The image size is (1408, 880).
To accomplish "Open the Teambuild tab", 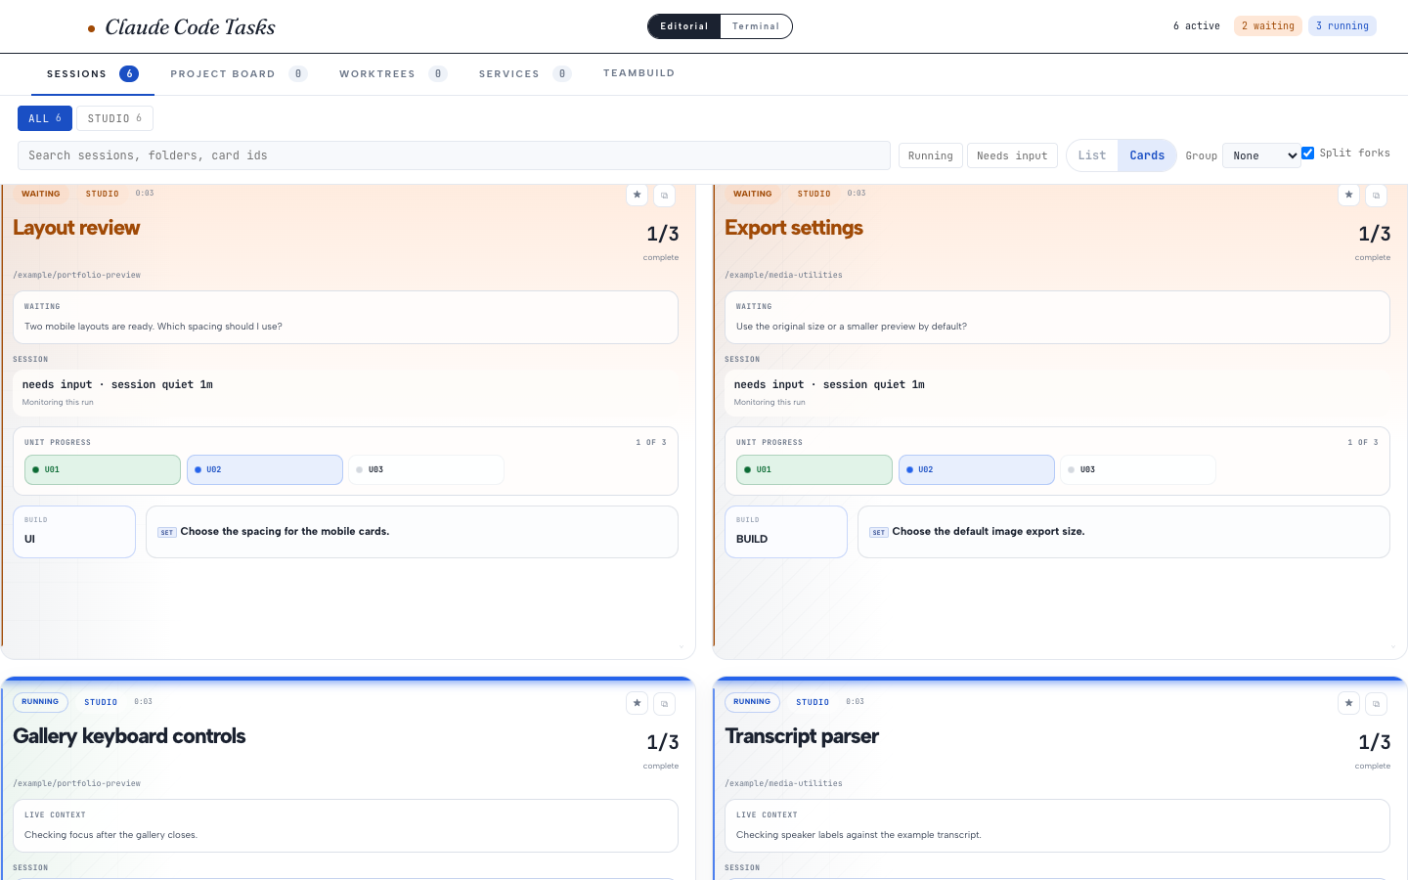I will (x=638, y=73).
